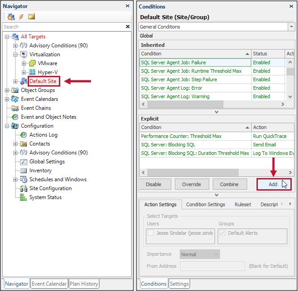Click the Event and Object Notes icon
This screenshot has width=298, height=291.
[15, 117]
